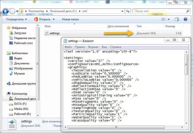Toggle the preview pane button
This screenshot has height=133, width=193.
177,19
